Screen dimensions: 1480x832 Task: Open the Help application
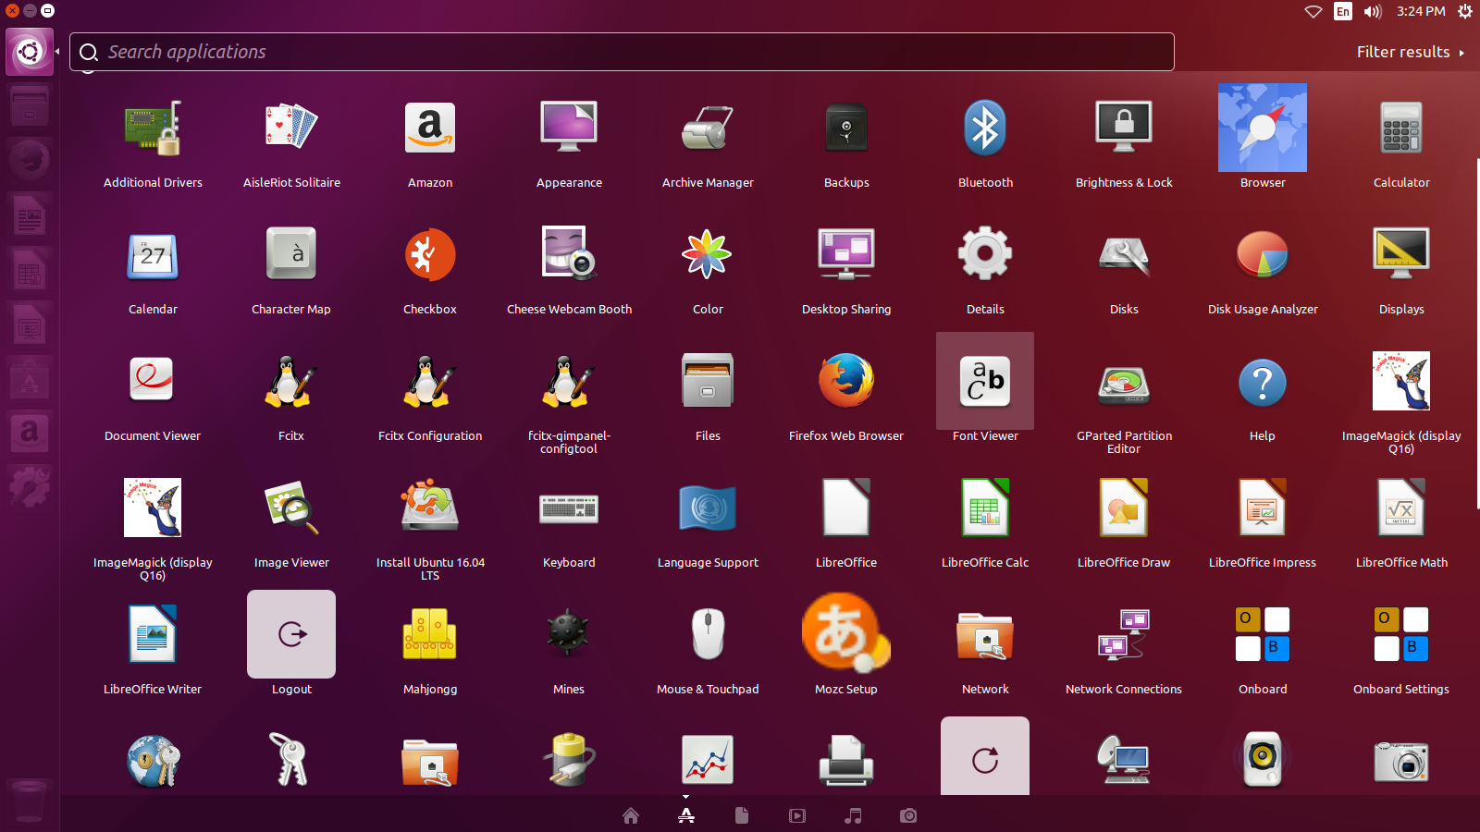(x=1263, y=381)
